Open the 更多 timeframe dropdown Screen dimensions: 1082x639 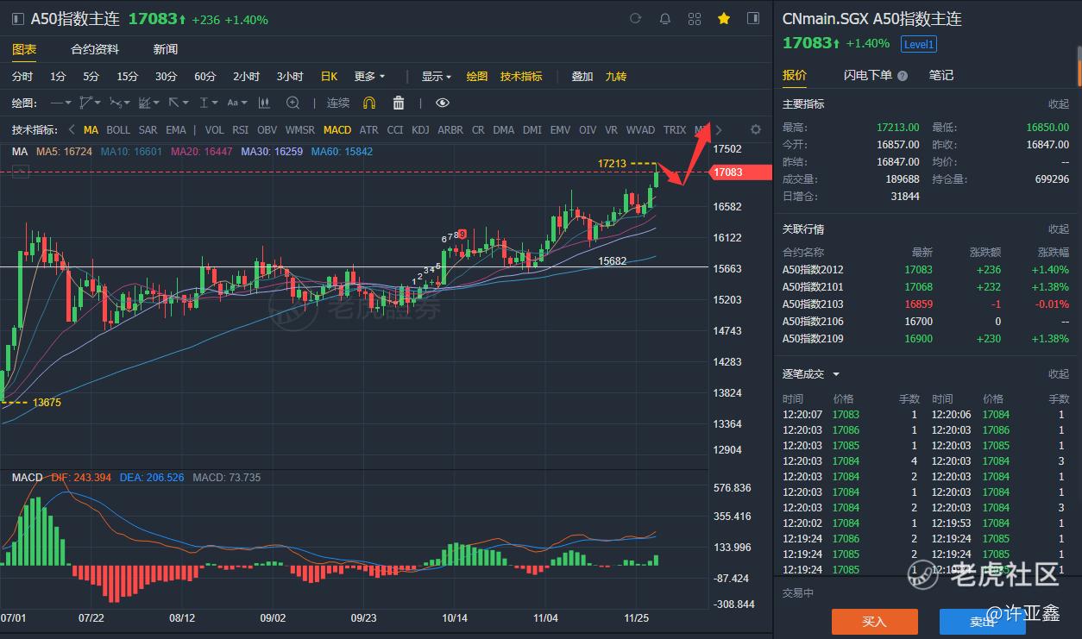tap(369, 77)
